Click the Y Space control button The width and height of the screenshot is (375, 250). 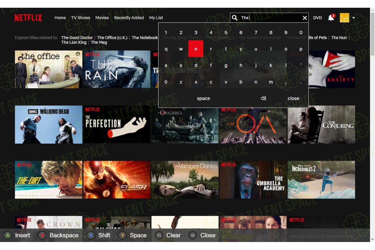pyautogui.click(x=133, y=235)
